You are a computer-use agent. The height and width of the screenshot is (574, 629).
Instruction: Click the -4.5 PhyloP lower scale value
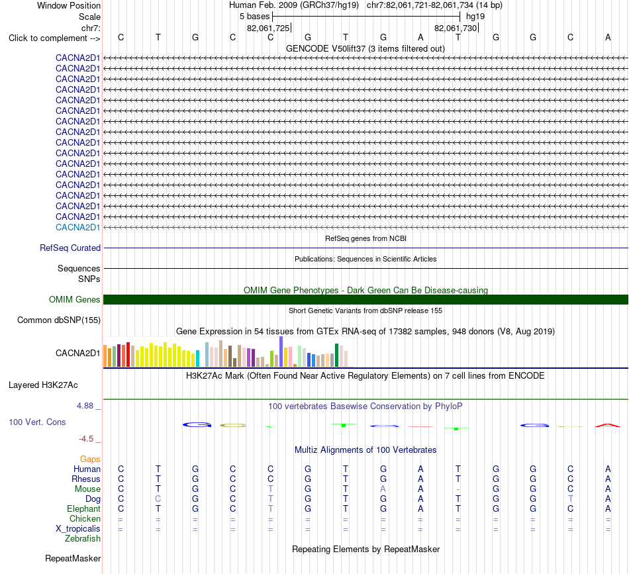coord(86,439)
